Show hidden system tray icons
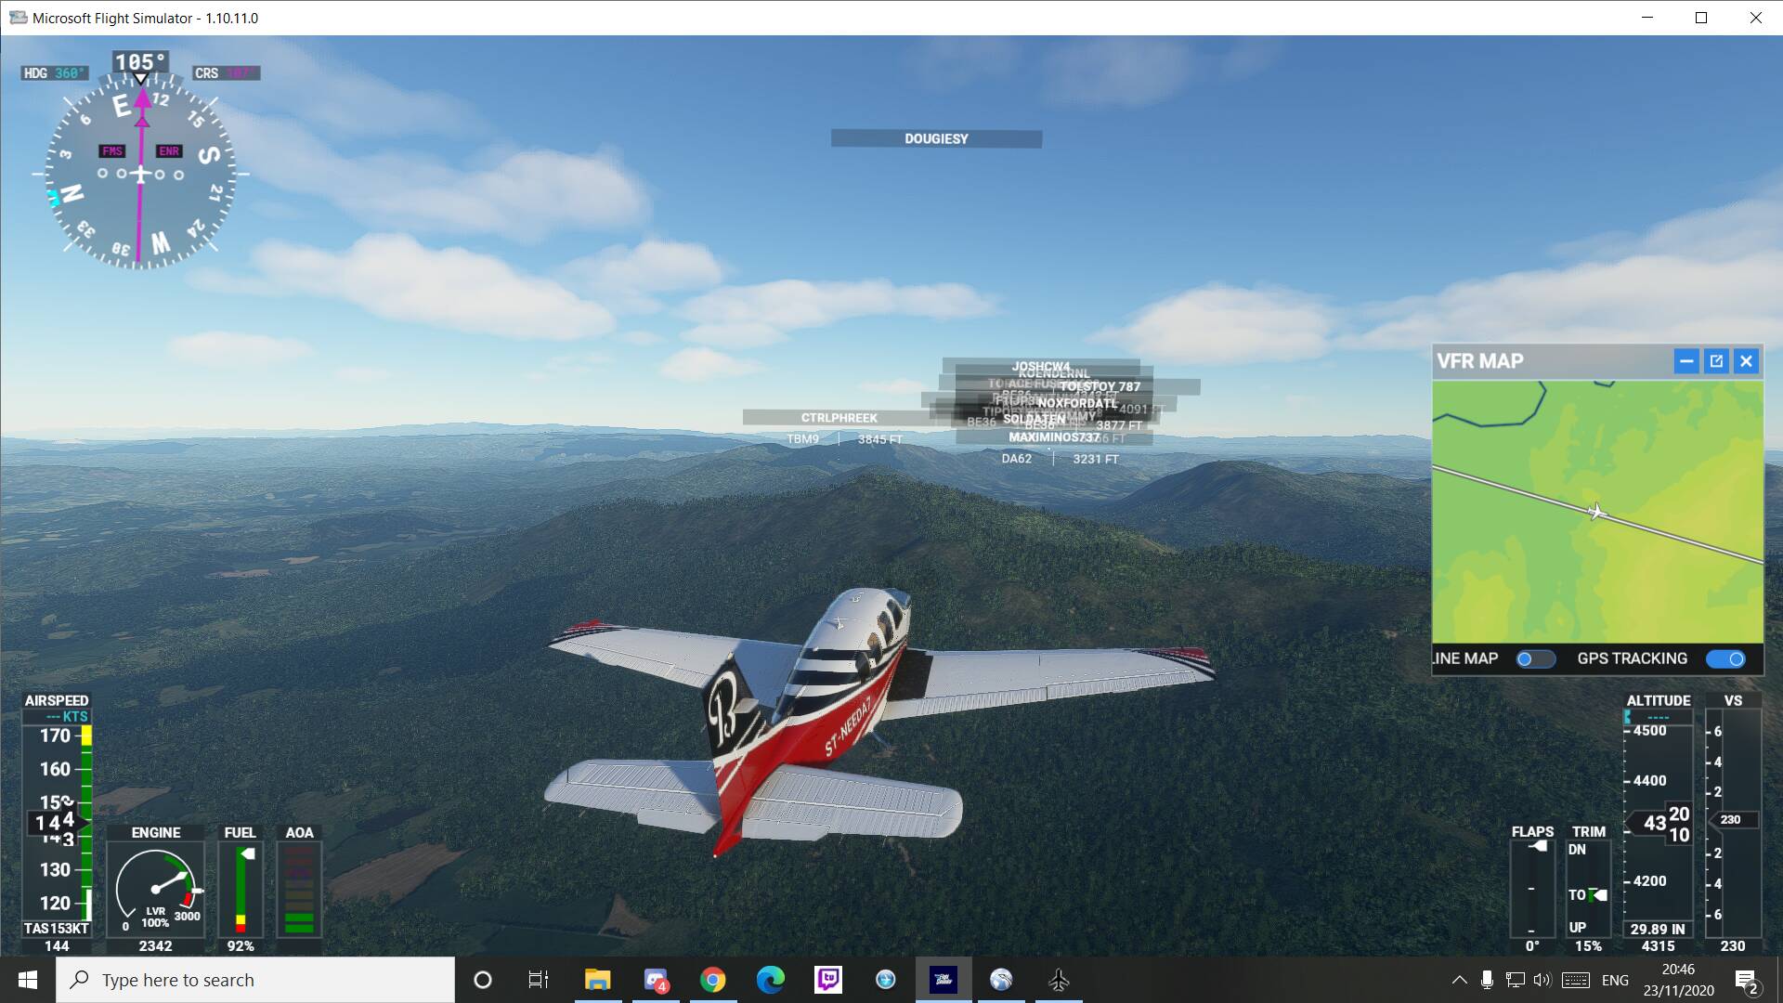 tap(1460, 980)
